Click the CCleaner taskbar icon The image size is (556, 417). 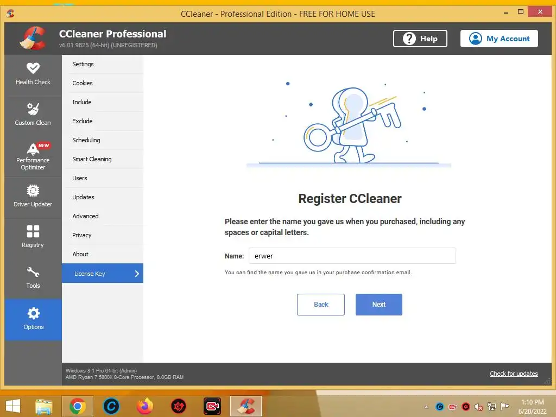point(246,406)
